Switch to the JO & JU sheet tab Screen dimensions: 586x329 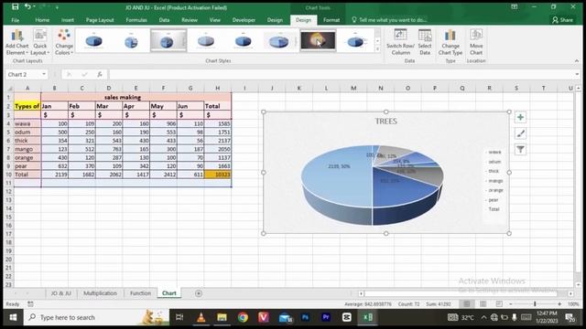(x=61, y=293)
